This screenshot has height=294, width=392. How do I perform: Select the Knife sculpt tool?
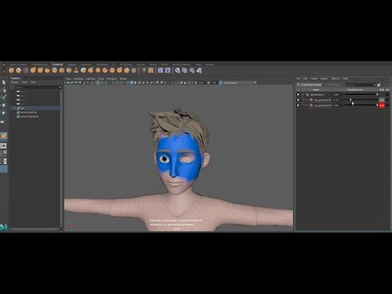click(105, 70)
